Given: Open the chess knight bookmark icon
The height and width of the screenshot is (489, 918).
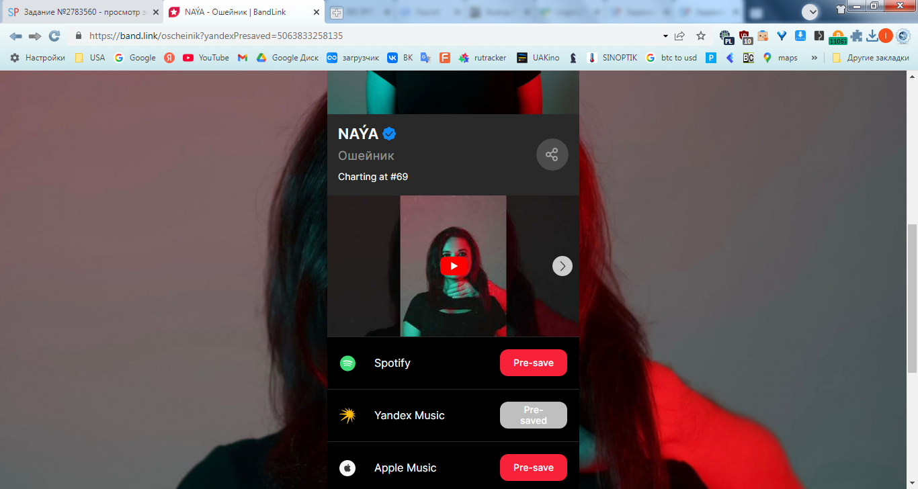Looking at the screenshot, I should tap(573, 58).
